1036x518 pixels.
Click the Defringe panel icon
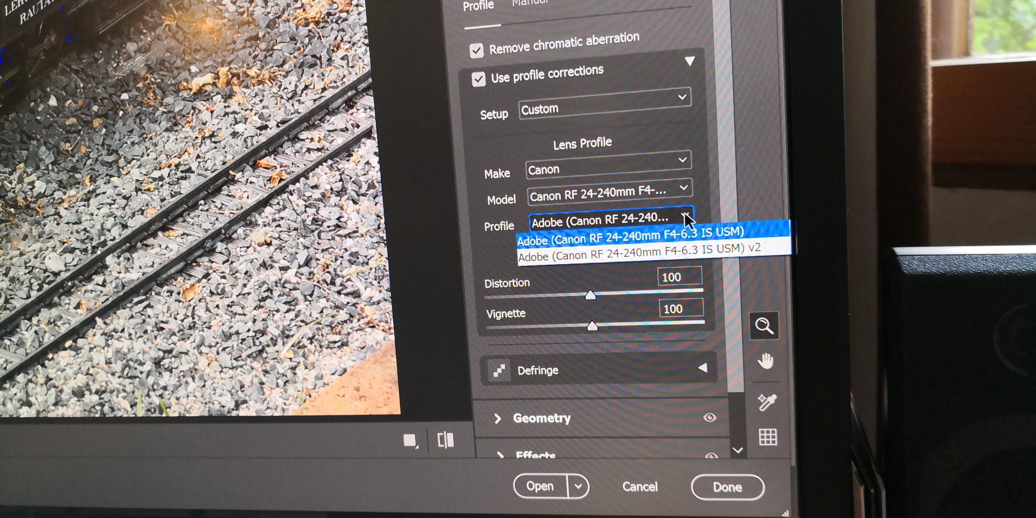coord(499,369)
